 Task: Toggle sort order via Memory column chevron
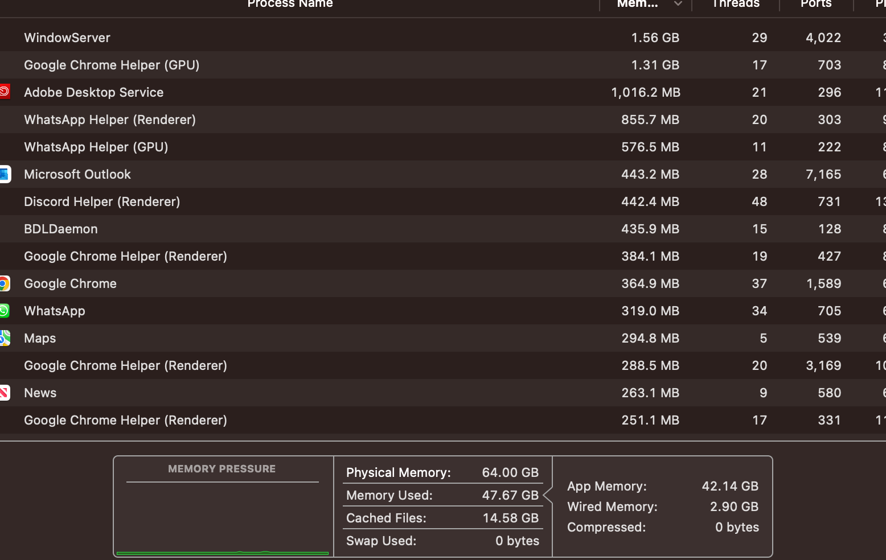click(678, 4)
